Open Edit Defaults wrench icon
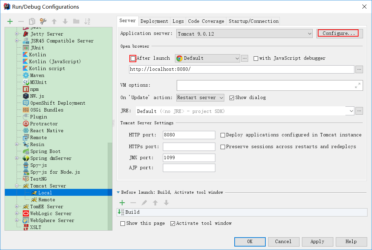The height and width of the screenshot is (250, 372). coord(43,21)
